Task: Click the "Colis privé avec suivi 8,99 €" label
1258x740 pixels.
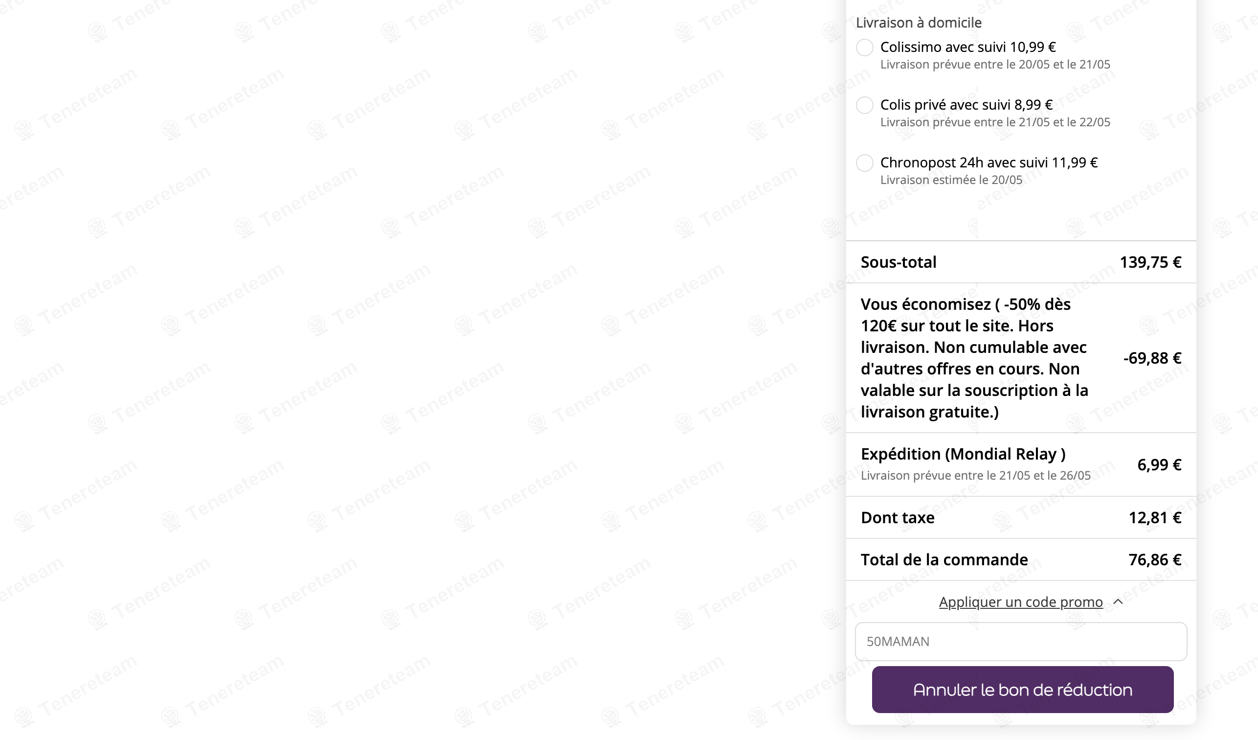Action: tap(966, 105)
